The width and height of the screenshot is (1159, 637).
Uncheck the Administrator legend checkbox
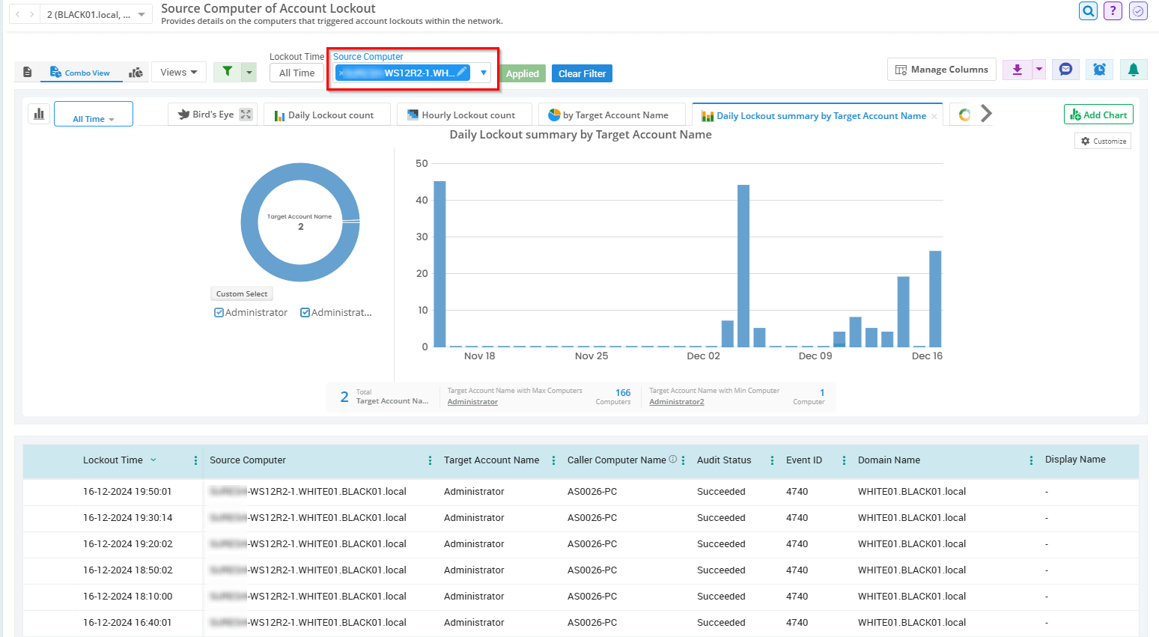click(219, 313)
